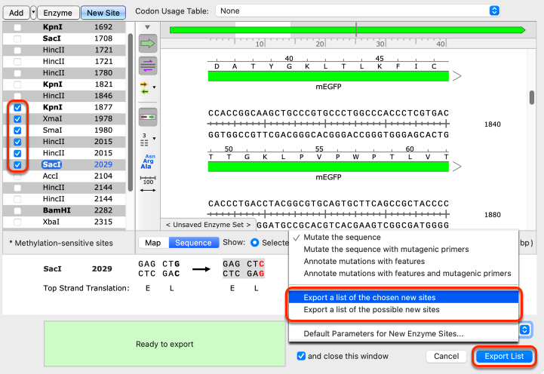Choose 'Annotate mutations with features and mutagenic primers'

click(x=407, y=274)
